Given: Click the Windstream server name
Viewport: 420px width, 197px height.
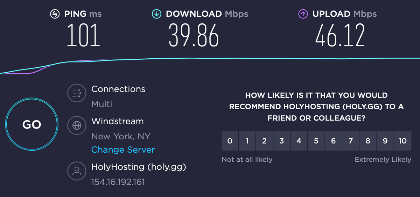Looking at the screenshot, I should pos(118,122).
